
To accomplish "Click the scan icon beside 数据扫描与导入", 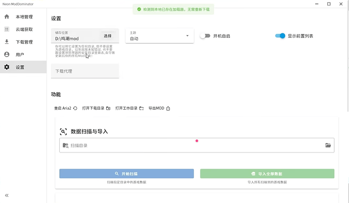I will coord(63,131).
